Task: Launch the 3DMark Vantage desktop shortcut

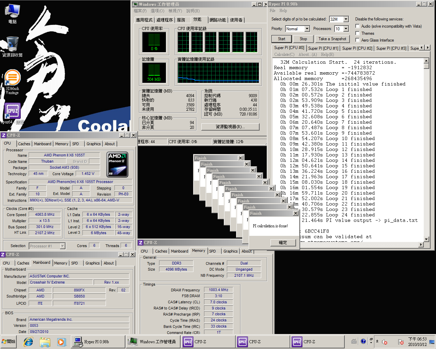Action: [12, 82]
